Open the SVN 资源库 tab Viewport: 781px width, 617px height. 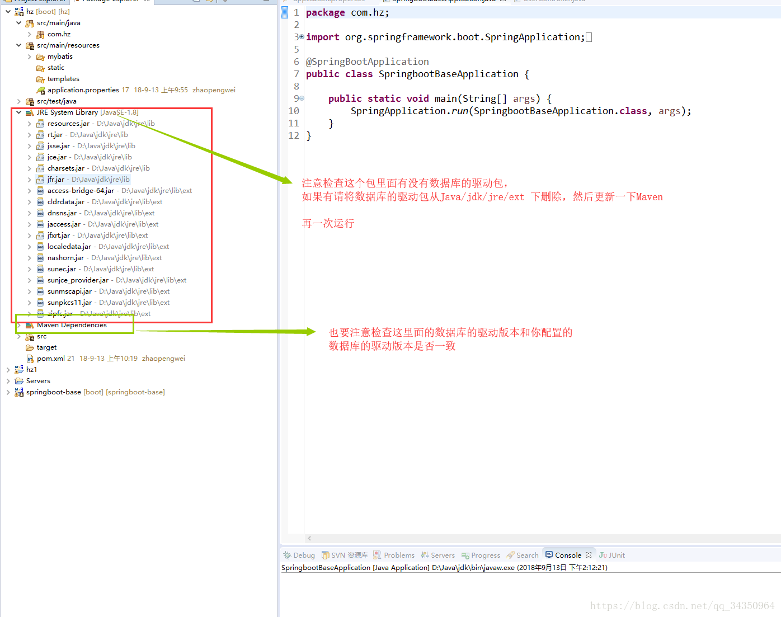coord(345,555)
